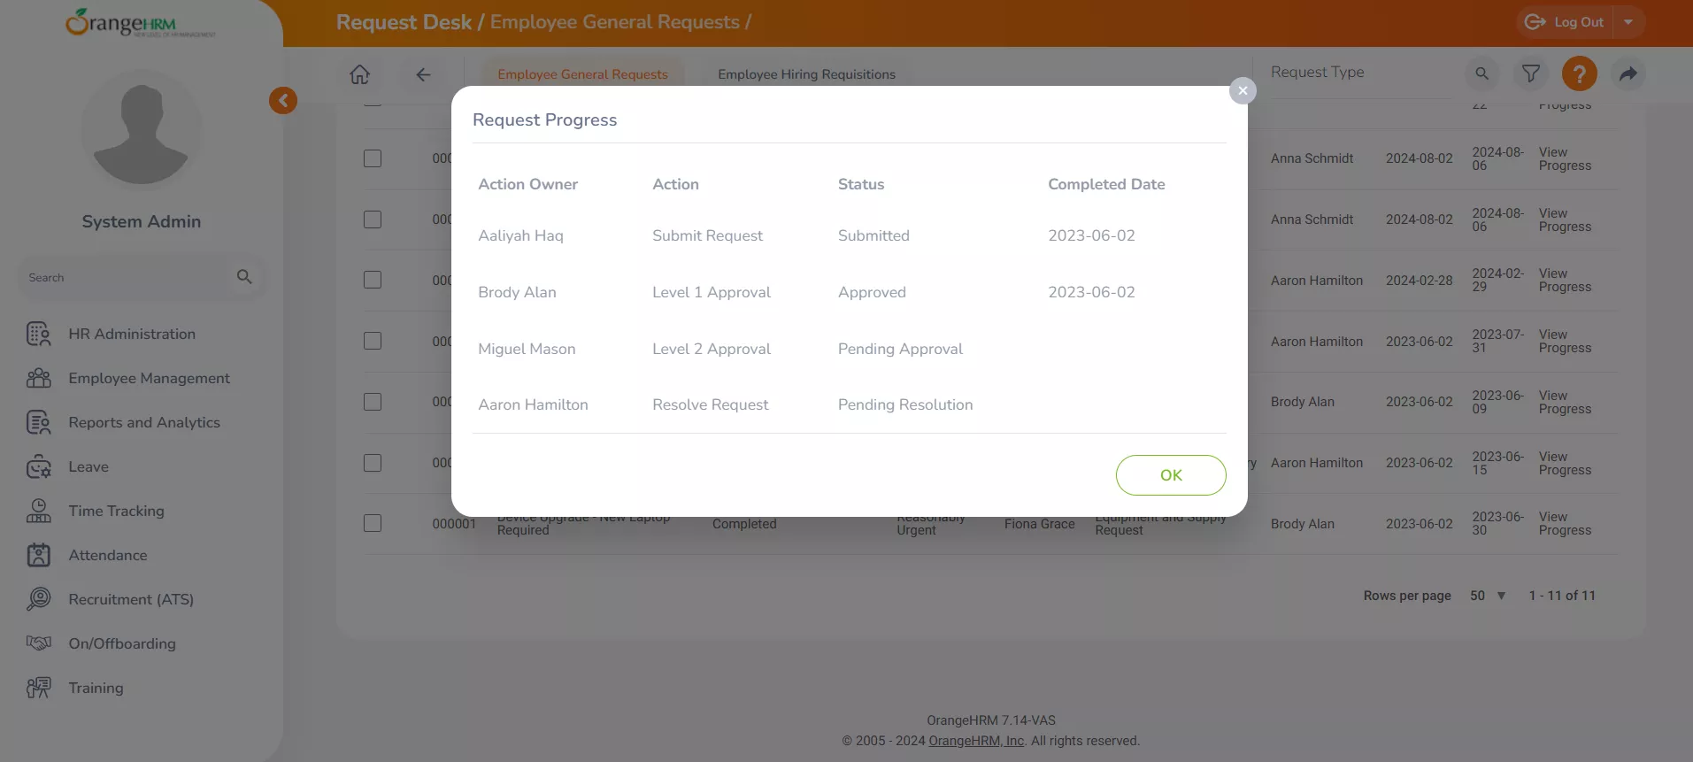Click Request Desk in the breadcrumb
Image resolution: width=1693 pixels, height=762 pixels.
(404, 22)
